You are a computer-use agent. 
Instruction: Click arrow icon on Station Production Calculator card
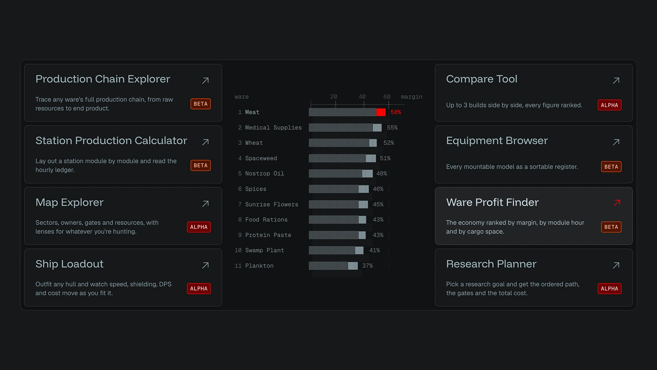pyautogui.click(x=206, y=142)
